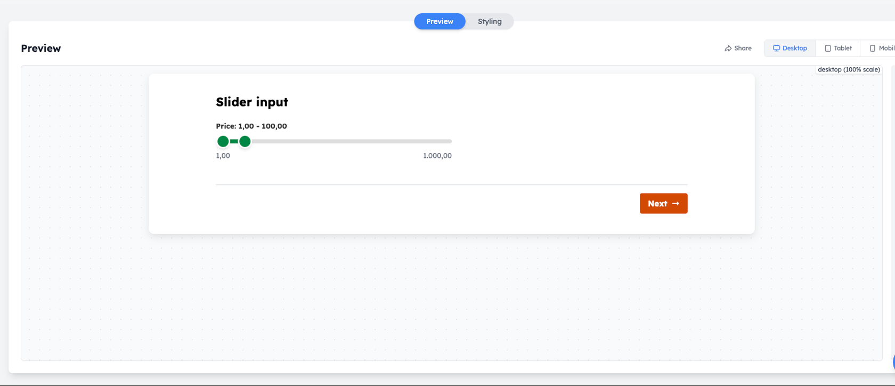Toggle Mobile preview mode
The width and height of the screenshot is (895, 386).
click(x=878, y=48)
